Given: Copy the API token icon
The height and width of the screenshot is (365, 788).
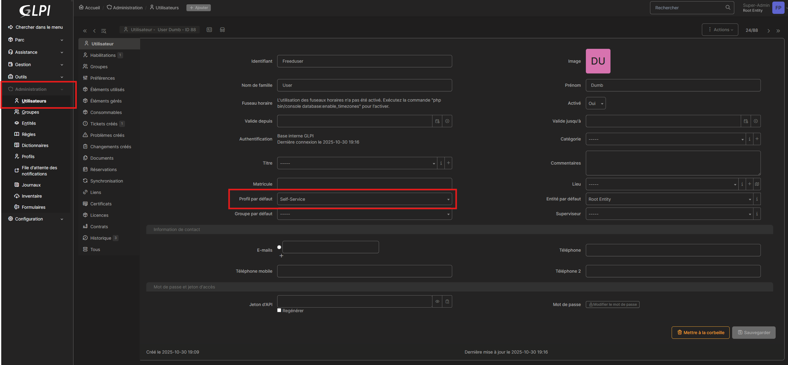Looking at the screenshot, I should tap(447, 301).
